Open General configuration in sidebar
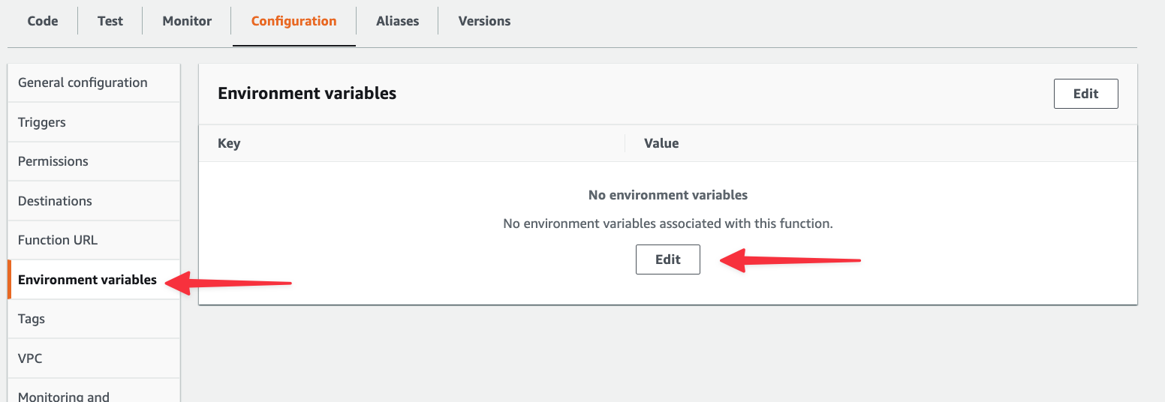The width and height of the screenshot is (1165, 402). tap(94, 82)
